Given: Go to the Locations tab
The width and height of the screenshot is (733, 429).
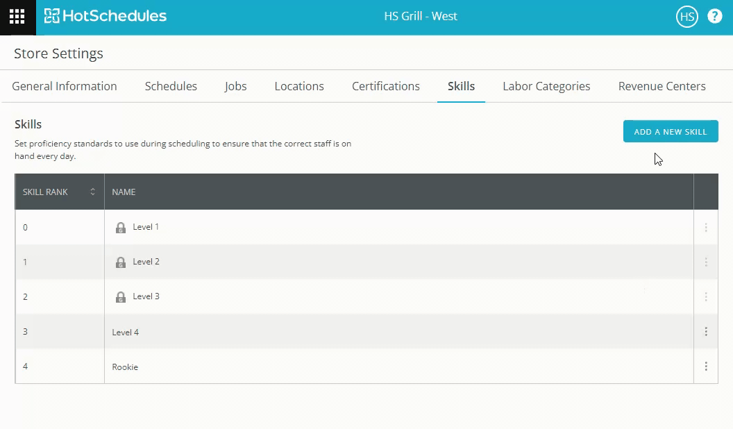Looking at the screenshot, I should pos(299,86).
